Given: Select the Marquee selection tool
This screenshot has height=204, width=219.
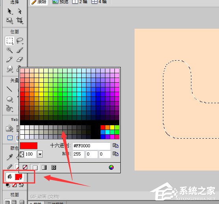Looking at the screenshot, I should [9, 41].
